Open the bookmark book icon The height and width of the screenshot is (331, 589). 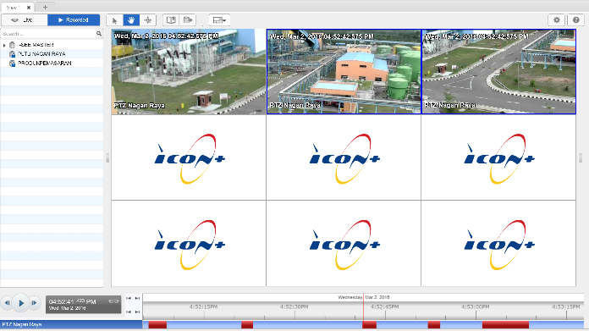coord(171,20)
